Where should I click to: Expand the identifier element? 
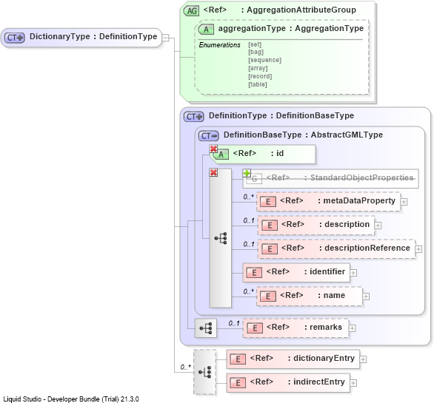[x=353, y=273]
